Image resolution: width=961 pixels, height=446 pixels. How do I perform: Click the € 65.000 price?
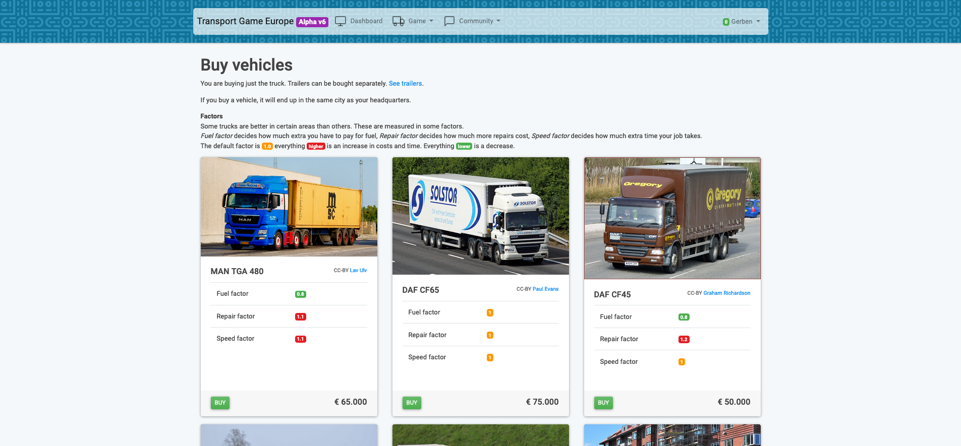pos(351,402)
